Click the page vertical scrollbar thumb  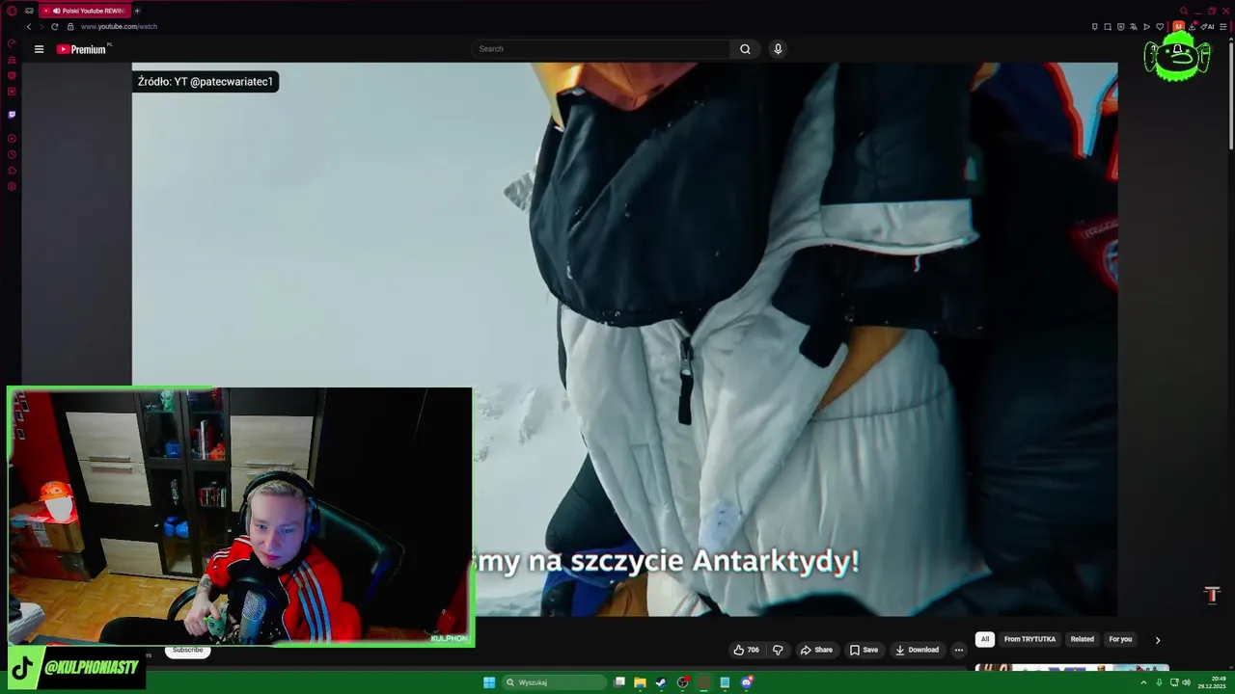[x=1230, y=96]
